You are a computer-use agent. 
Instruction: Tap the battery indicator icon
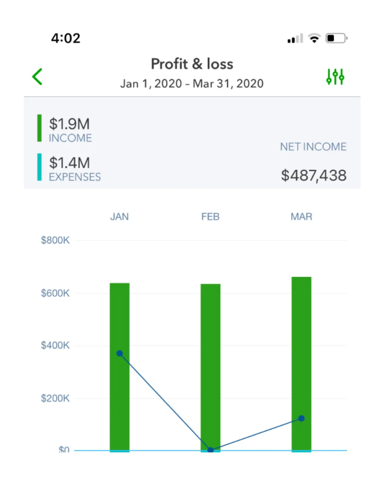336,38
